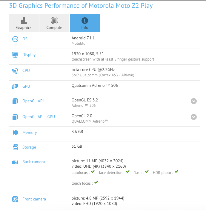Click the autofocus green checkmark
The width and height of the screenshot is (206, 210).
coord(93,172)
